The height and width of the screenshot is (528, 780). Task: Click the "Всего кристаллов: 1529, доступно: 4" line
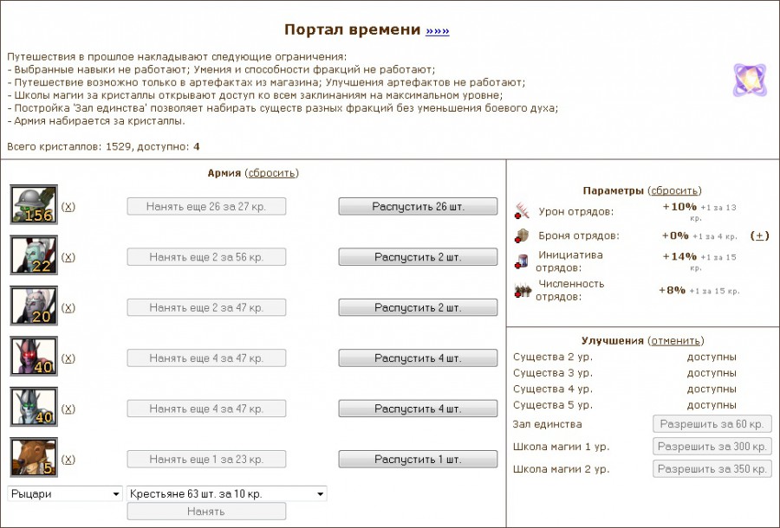103,146
